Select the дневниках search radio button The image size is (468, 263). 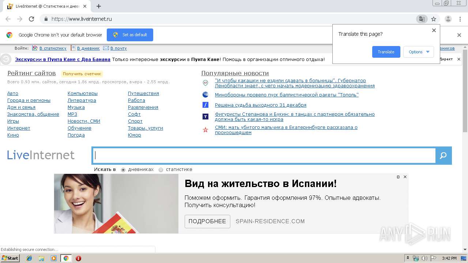point(123,170)
